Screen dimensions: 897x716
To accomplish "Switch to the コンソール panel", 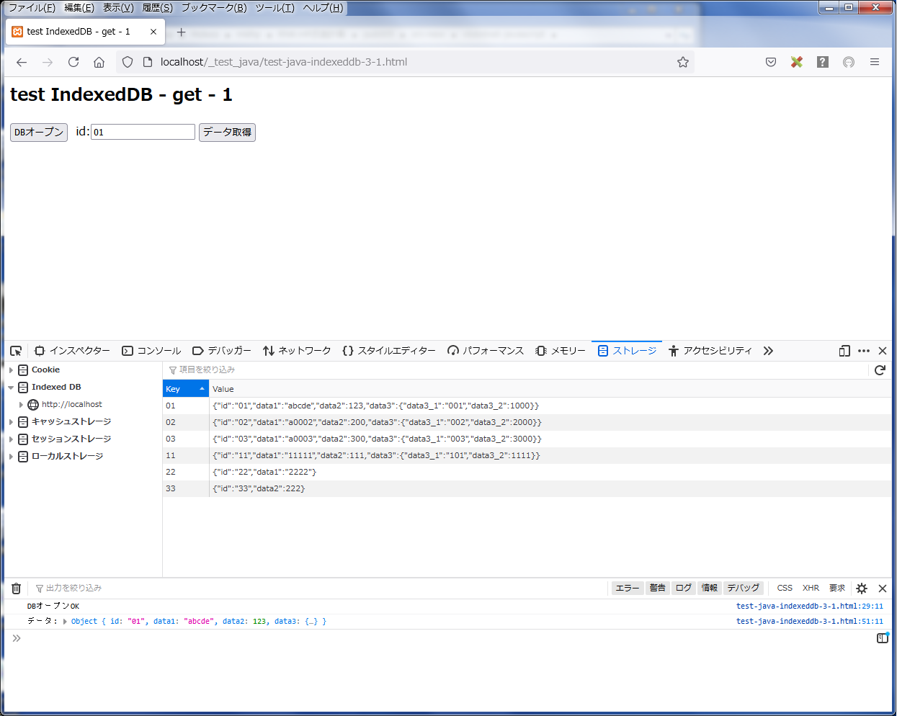I will click(151, 351).
